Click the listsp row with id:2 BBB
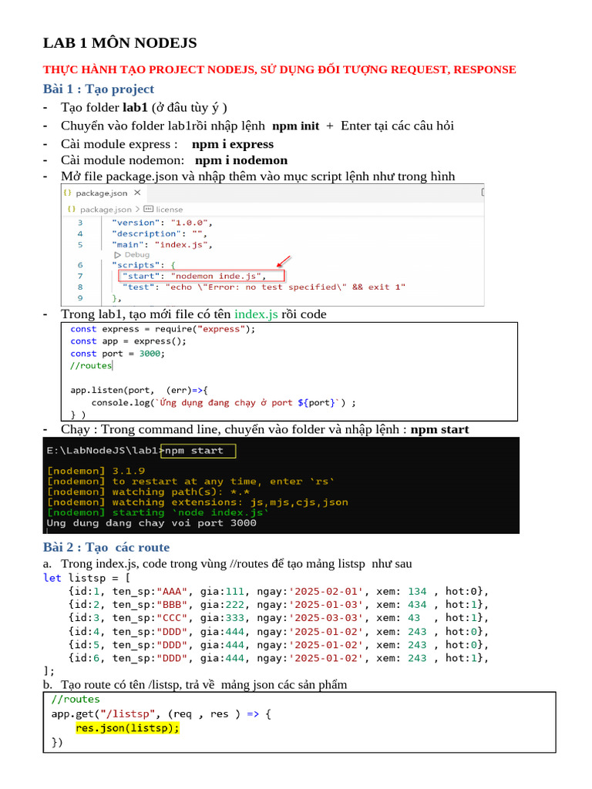Screen dimensions: 592x789 [278, 605]
